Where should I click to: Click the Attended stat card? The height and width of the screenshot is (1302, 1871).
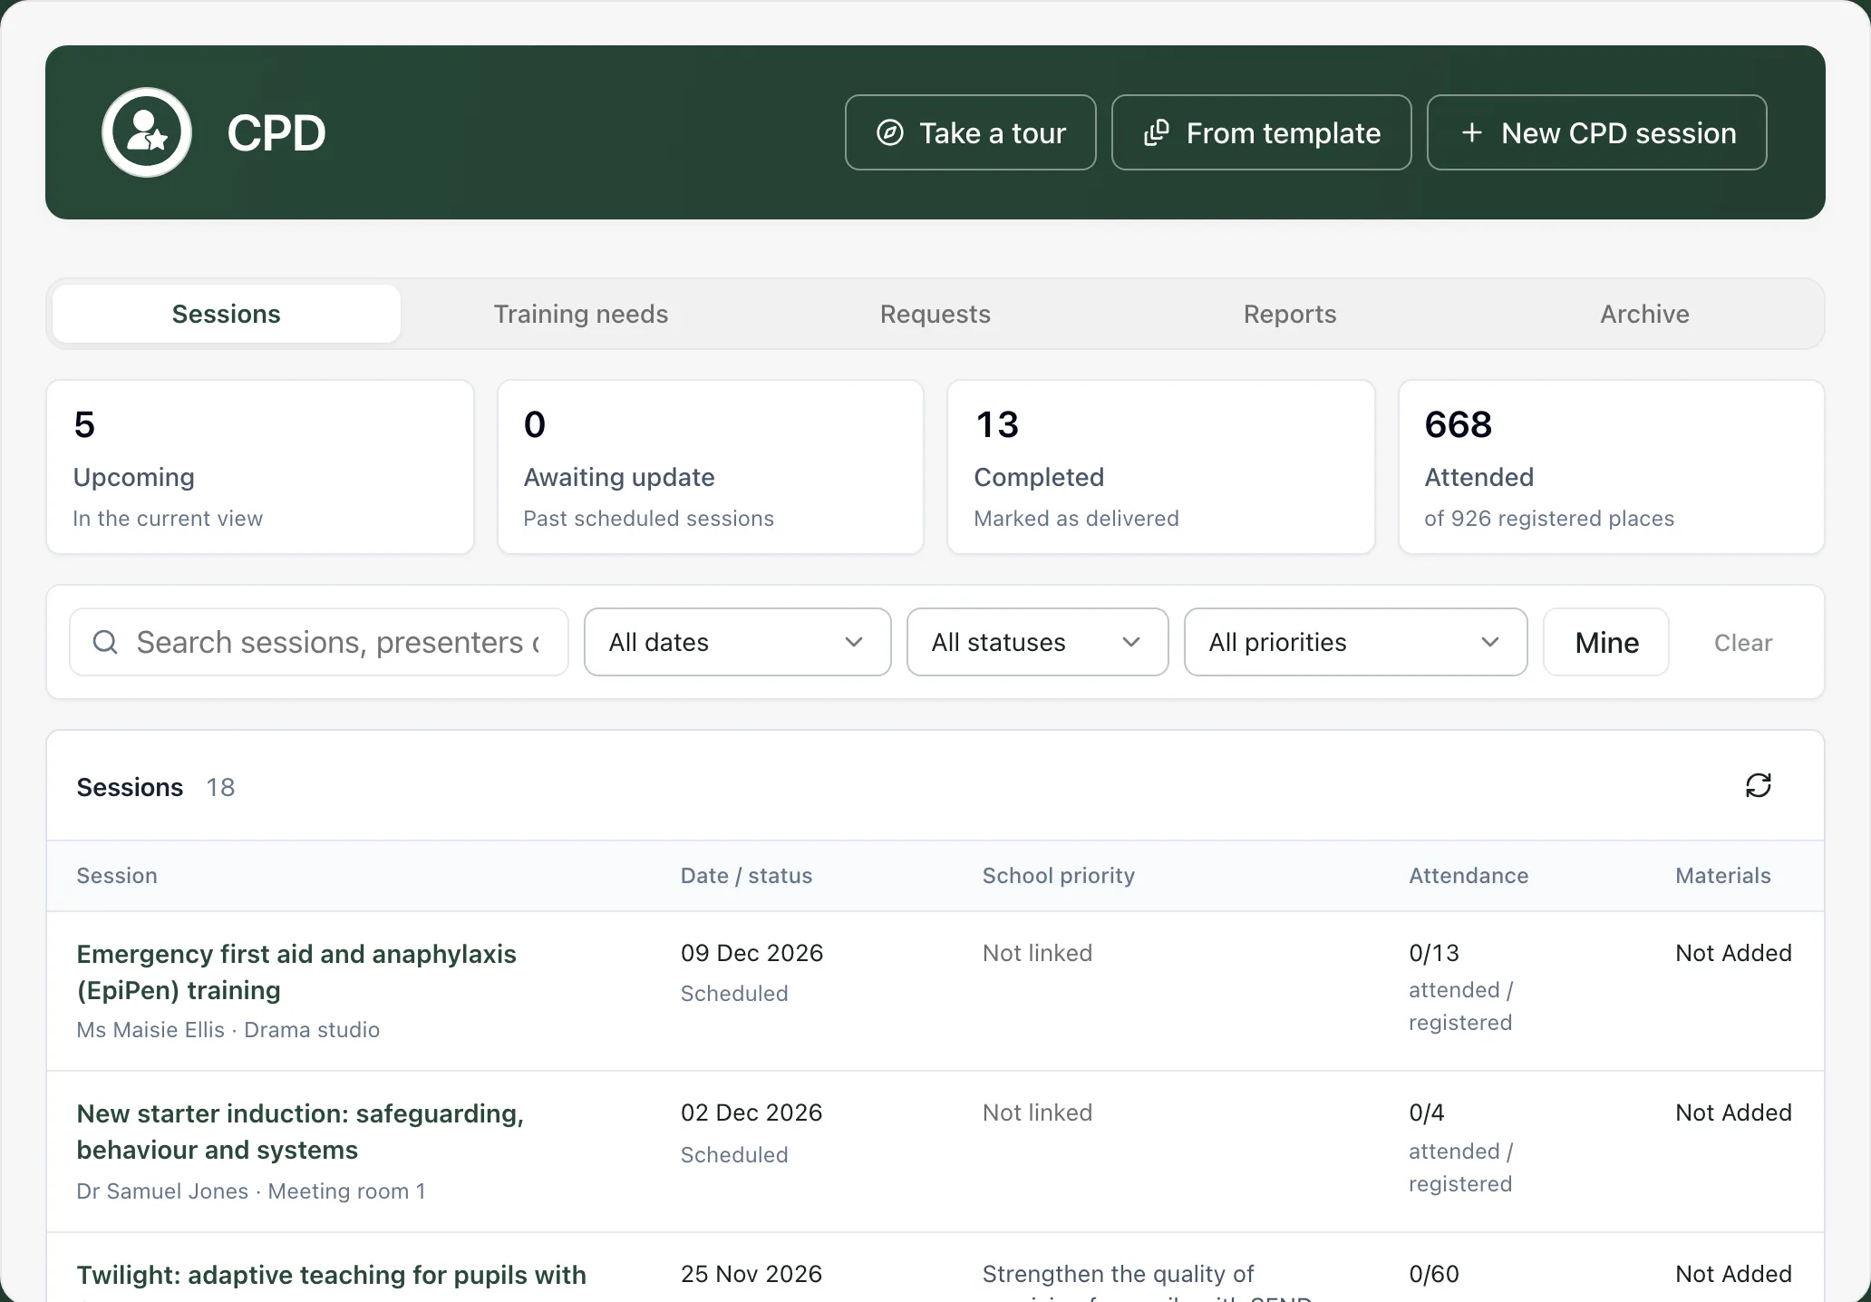click(x=1612, y=467)
